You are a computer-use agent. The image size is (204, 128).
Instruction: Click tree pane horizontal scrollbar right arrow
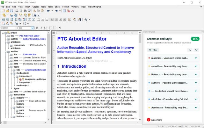(x=45, y=123)
